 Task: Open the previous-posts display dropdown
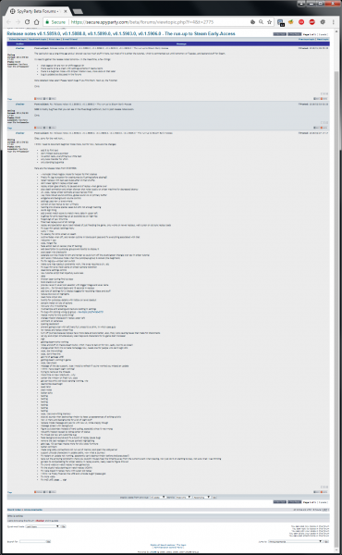[158, 497]
